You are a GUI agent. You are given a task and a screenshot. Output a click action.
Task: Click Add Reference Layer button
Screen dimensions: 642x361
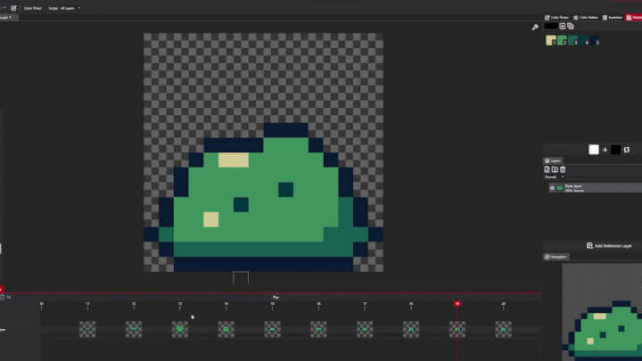(609, 246)
